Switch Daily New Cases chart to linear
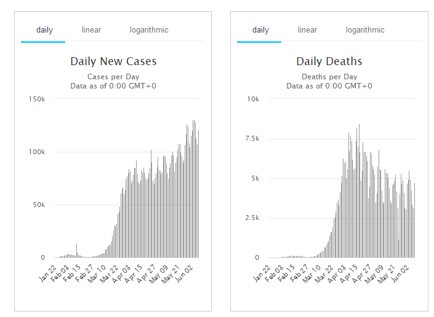Image resolution: width=434 pixels, height=317 pixels. 91,30
